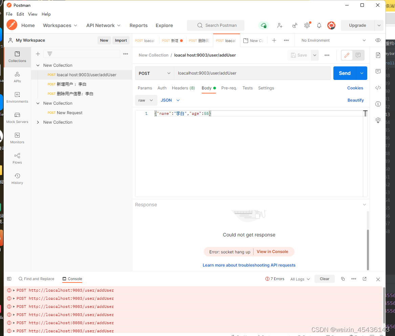The image size is (395, 336).
Task: Open the code snippet icon
Action: [x=378, y=88]
